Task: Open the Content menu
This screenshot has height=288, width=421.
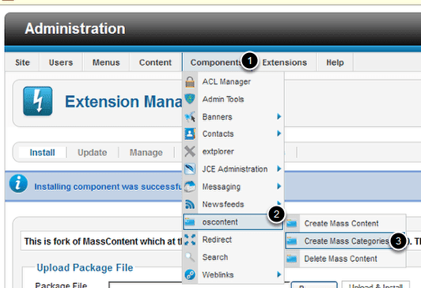Action: (155, 63)
